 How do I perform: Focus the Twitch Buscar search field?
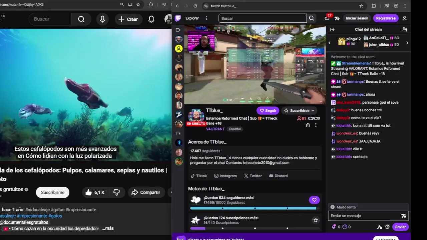point(263,18)
